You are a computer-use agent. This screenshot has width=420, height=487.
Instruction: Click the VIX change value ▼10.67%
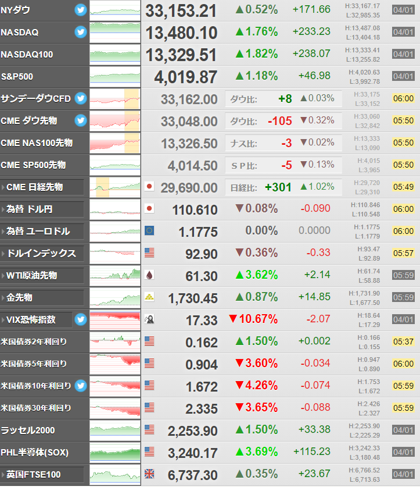[x=253, y=319]
